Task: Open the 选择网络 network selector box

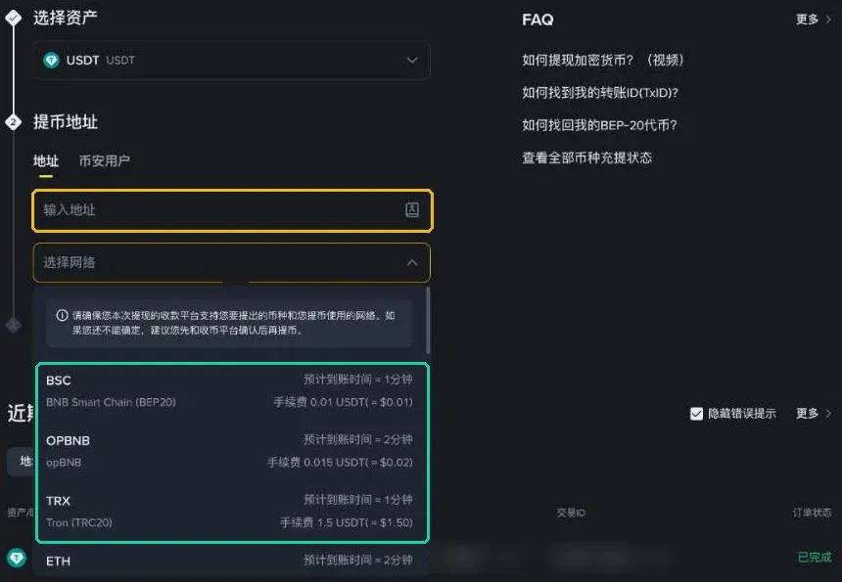Action: click(231, 263)
